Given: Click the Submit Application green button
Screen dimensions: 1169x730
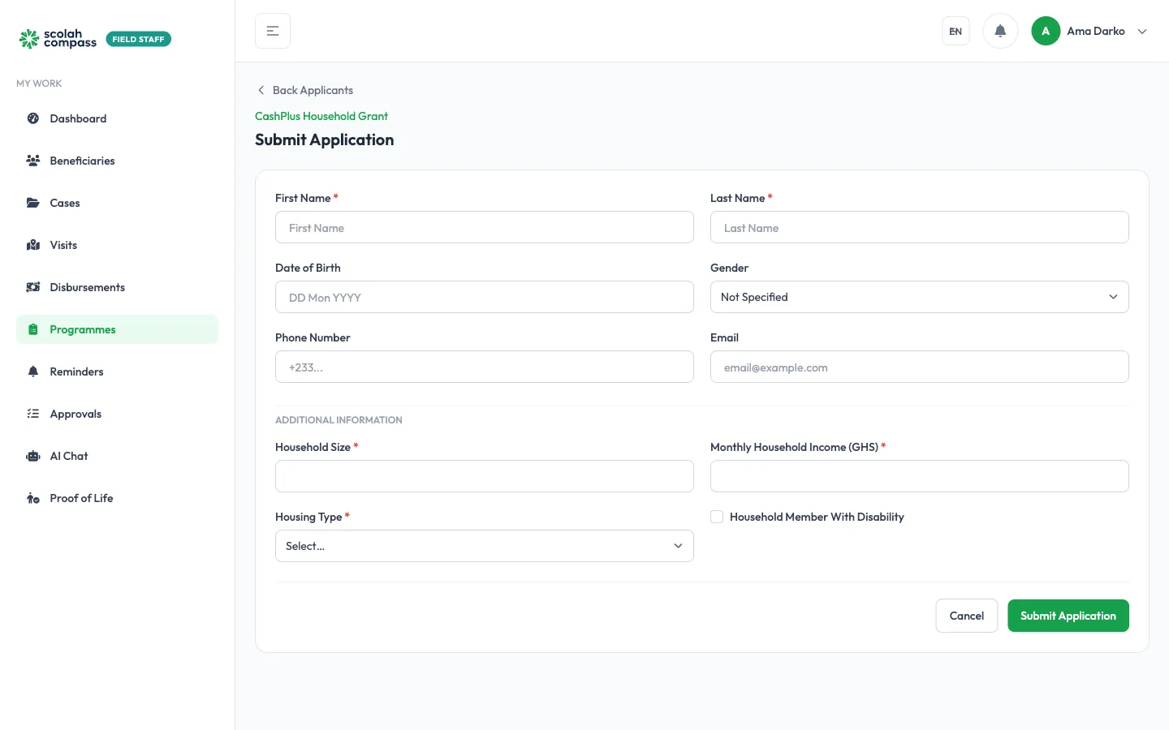Looking at the screenshot, I should click(1068, 616).
